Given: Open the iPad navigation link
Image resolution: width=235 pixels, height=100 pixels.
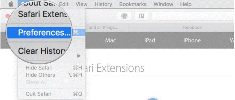Looking at the screenshot, I should (x=149, y=40).
